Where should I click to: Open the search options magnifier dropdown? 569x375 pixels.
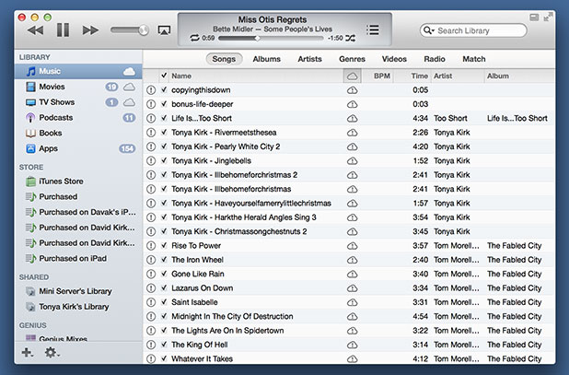(x=429, y=30)
